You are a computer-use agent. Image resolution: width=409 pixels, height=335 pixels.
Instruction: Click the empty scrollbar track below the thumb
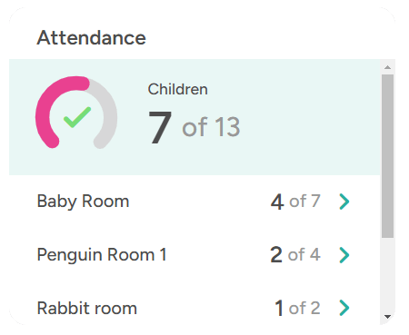pyautogui.click(x=387, y=274)
